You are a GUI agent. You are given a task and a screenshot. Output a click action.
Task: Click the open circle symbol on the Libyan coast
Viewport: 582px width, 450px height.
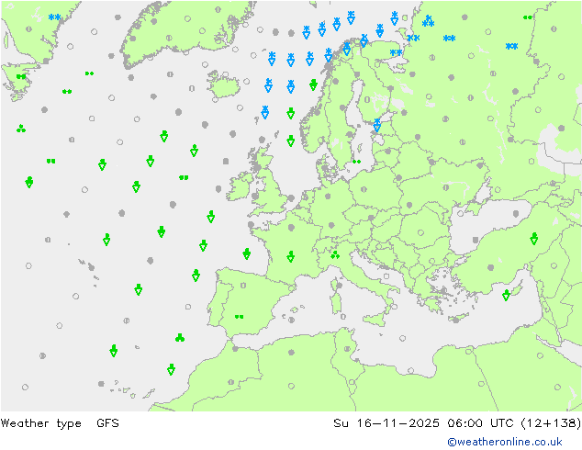(410, 370)
